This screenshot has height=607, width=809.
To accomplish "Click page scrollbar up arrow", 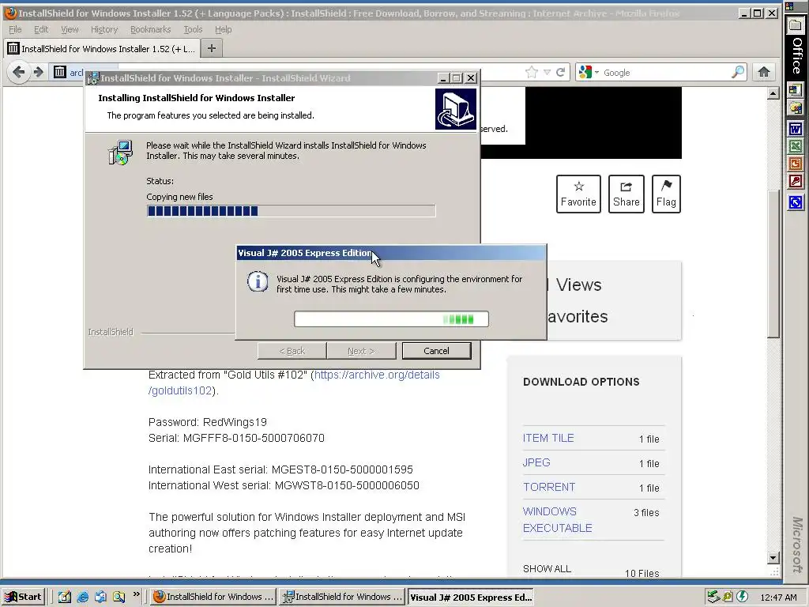I will click(x=773, y=93).
